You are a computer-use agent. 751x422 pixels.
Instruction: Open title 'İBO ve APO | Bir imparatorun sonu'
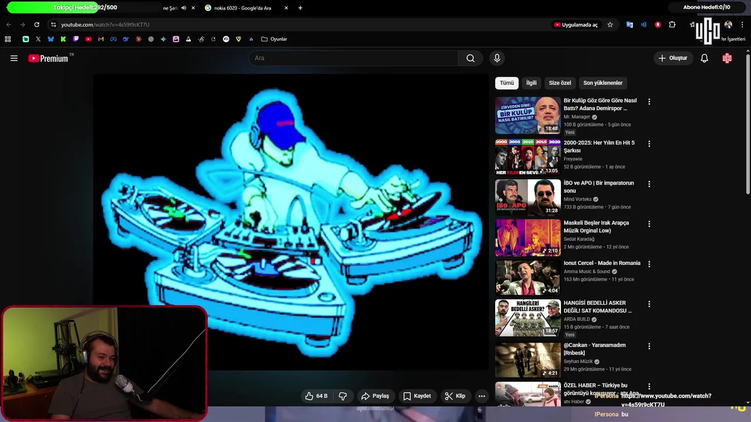[x=598, y=186]
